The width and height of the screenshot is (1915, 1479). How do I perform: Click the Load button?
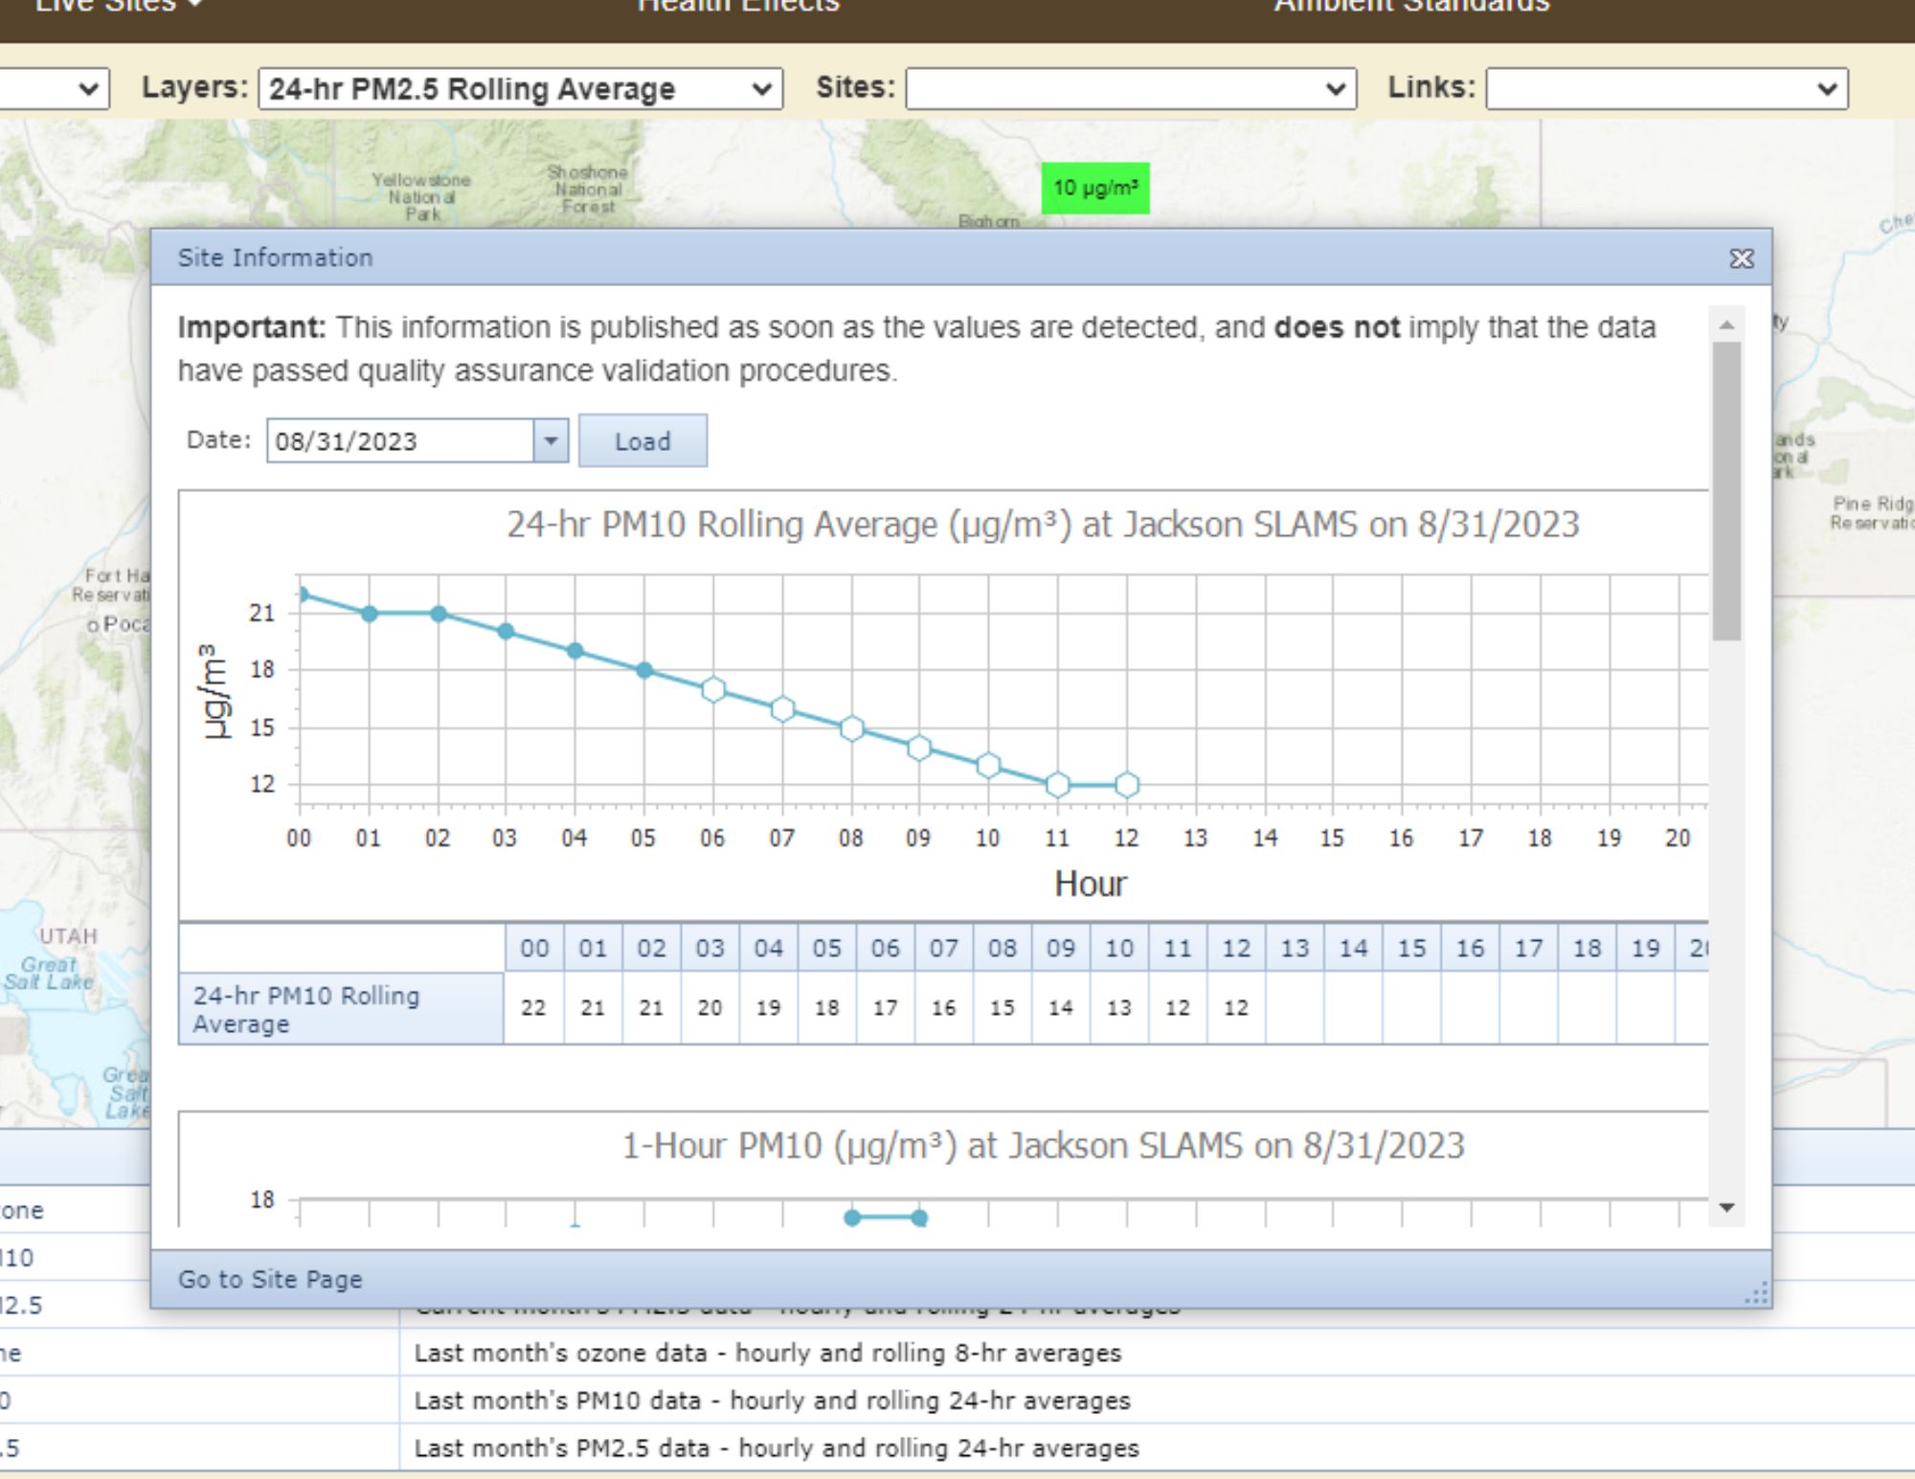[642, 441]
